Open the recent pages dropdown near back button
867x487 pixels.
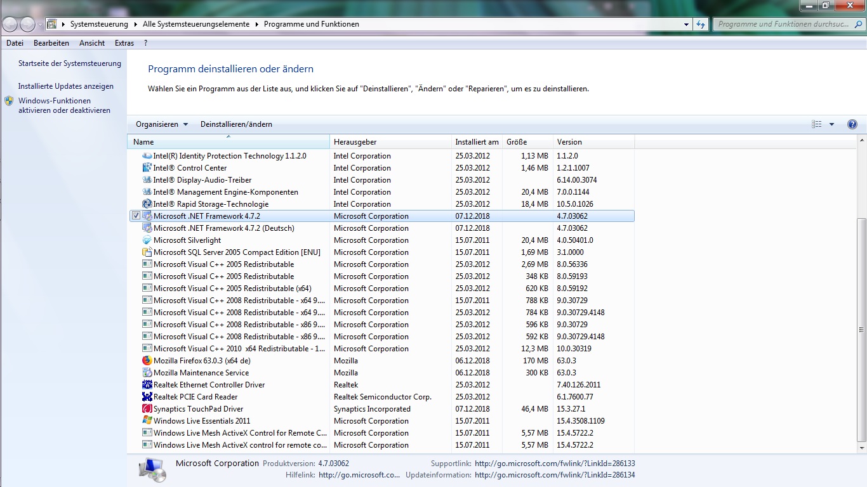coord(40,24)
